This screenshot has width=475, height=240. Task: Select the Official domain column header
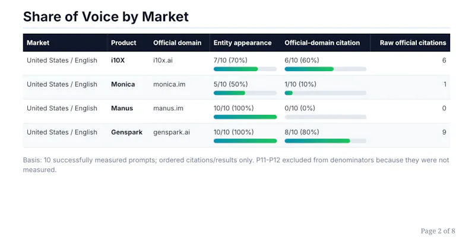click(177, 43)
